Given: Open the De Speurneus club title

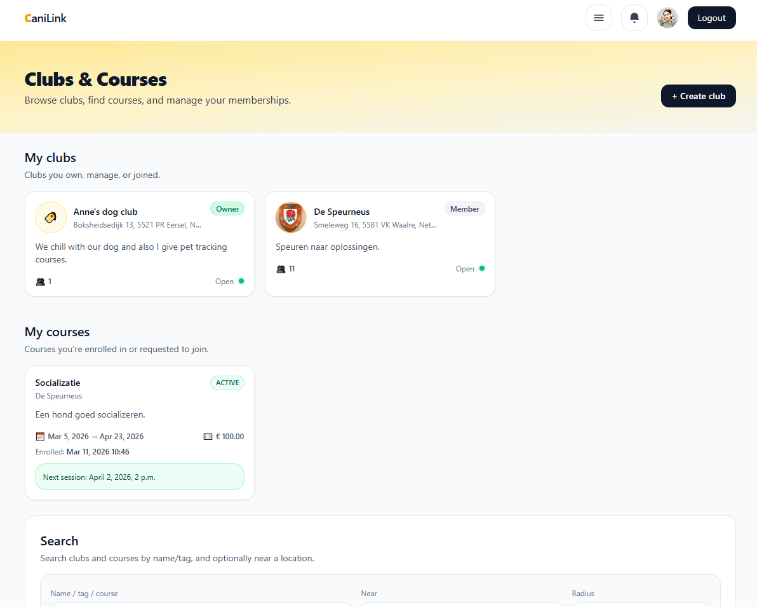Looking at the screenshot, I should click(342, 212).
